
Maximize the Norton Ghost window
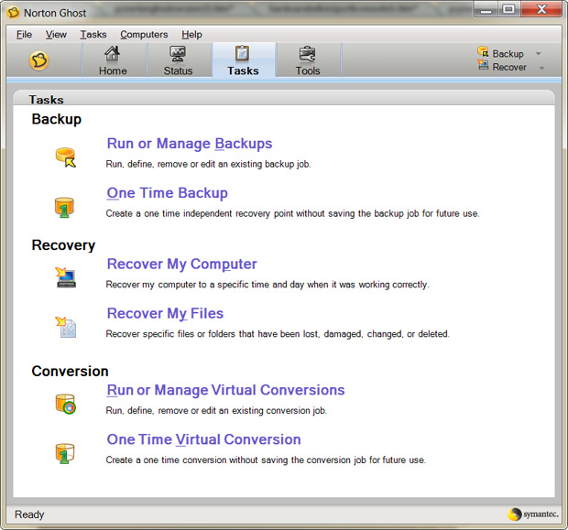(x=509, y=9)
